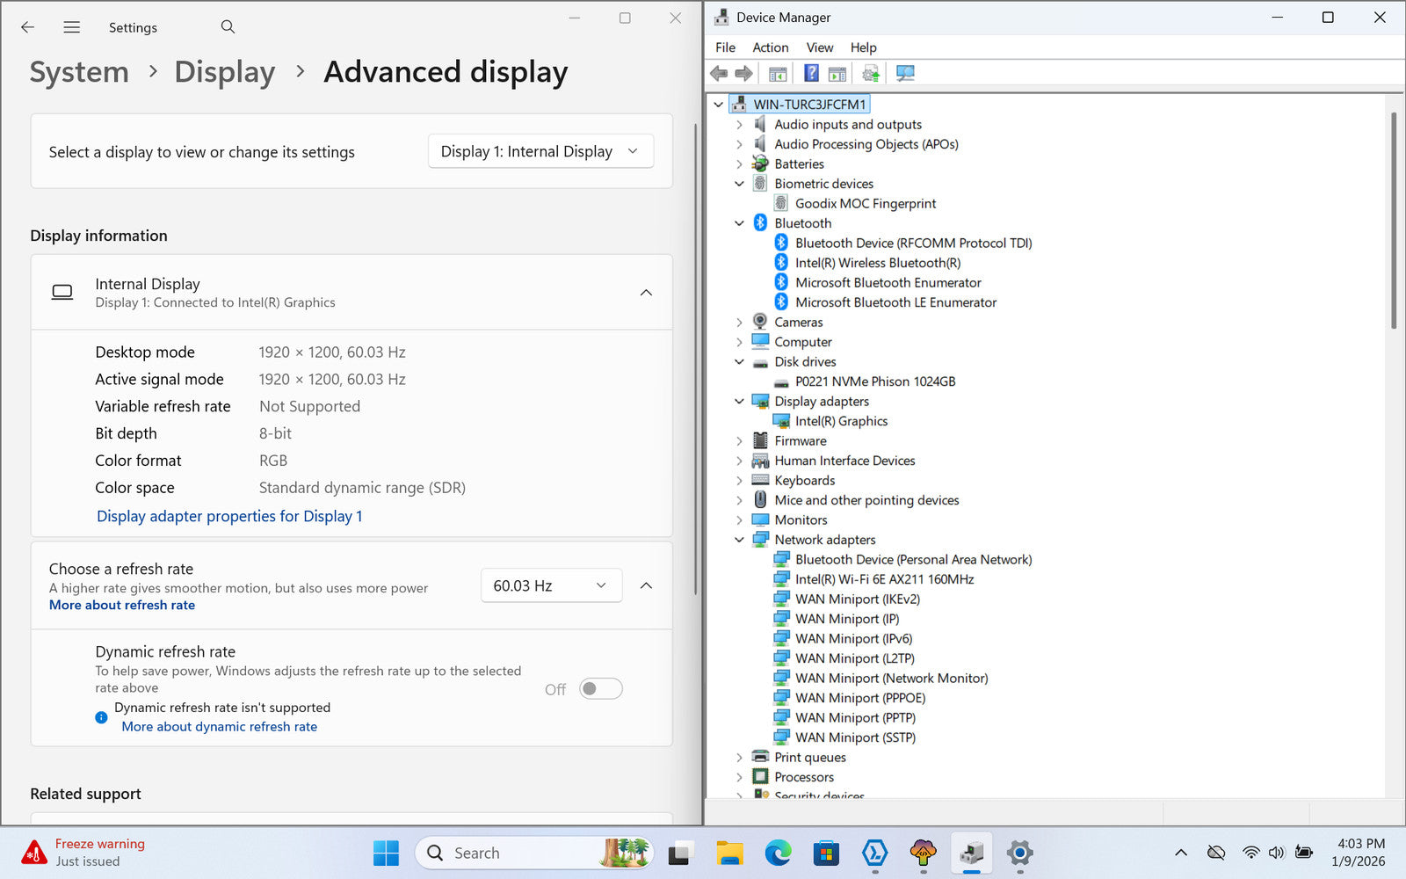
Task: Select Intel(R) Wi-Fi 6E AX211 160MHz device
Action: click(x=884, y=579)
